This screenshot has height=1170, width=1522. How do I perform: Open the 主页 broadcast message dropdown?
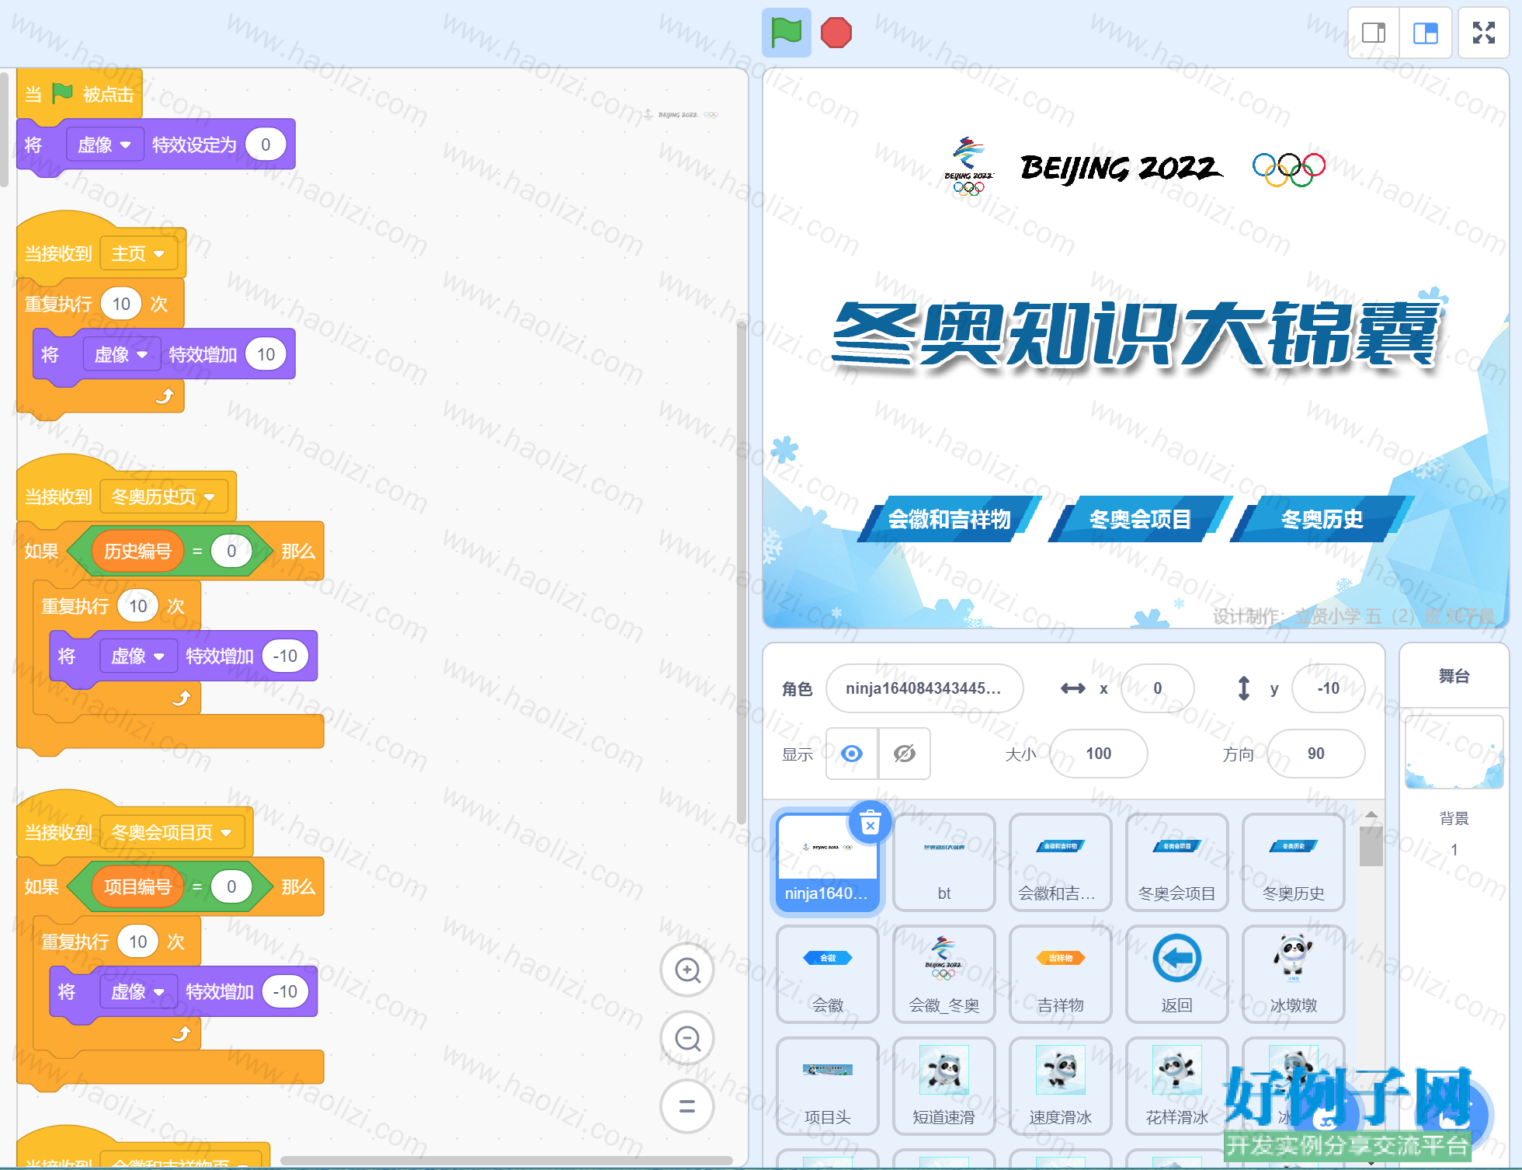pos(138,254)
